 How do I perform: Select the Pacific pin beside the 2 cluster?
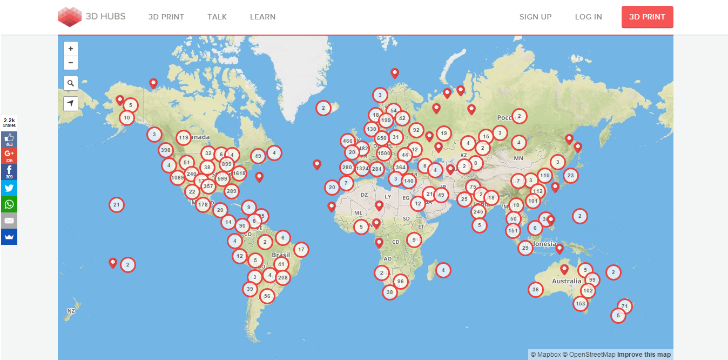[x=113, y=263]
